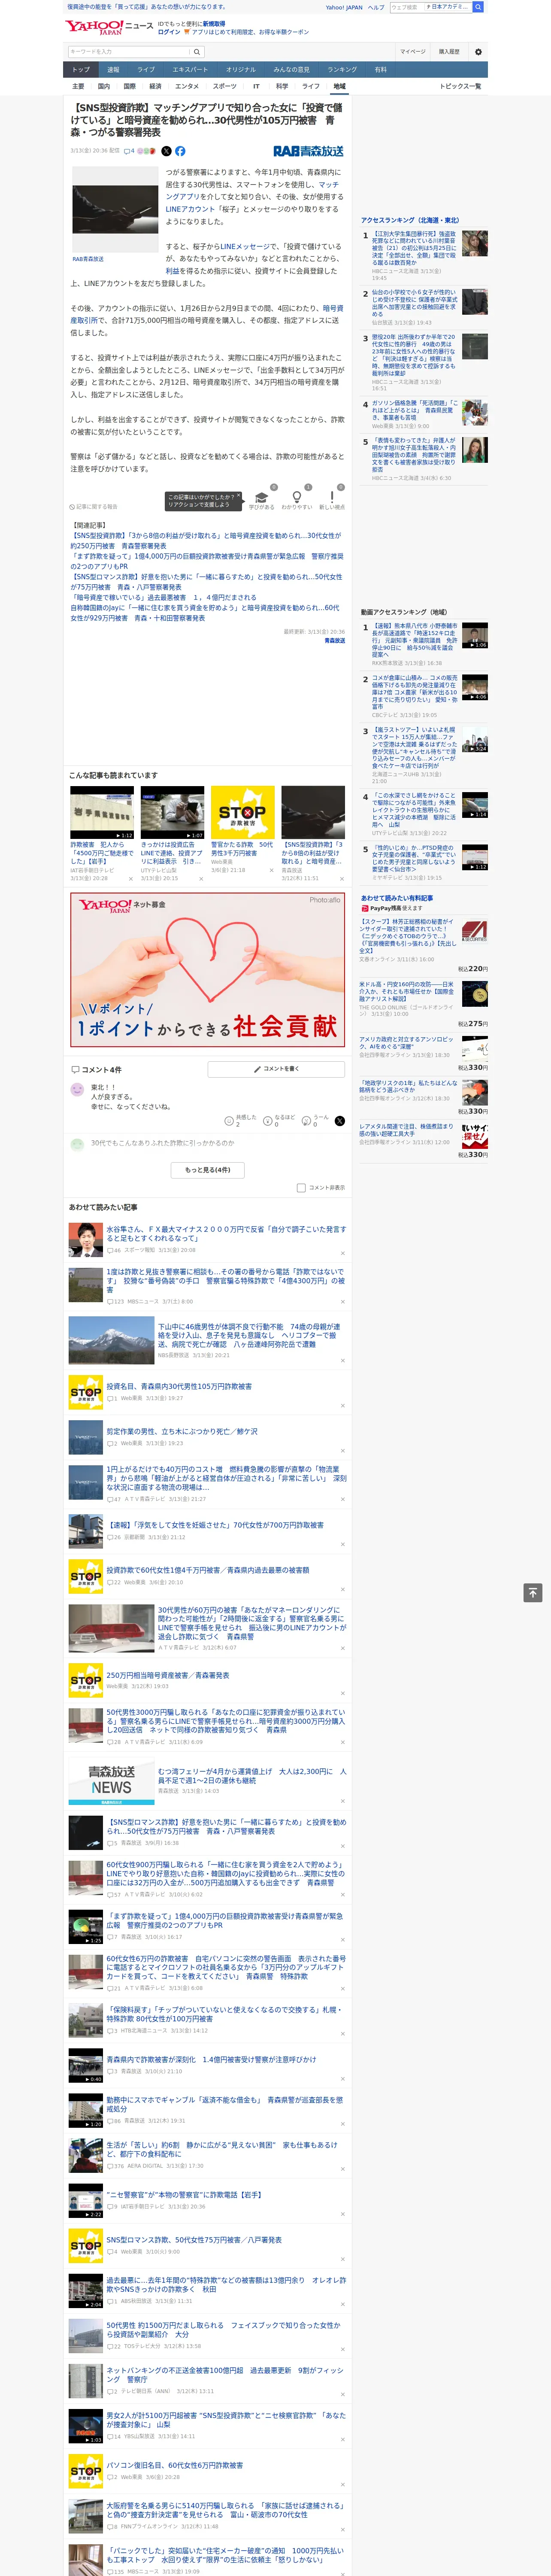Report the article via 記事に関する報告
The width and height of the screenshot is (551, 2576).
(93, 507)
